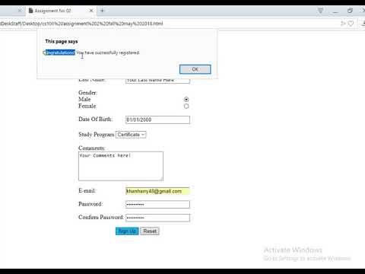Select the Female gender radio button

[x=186, y=106]
